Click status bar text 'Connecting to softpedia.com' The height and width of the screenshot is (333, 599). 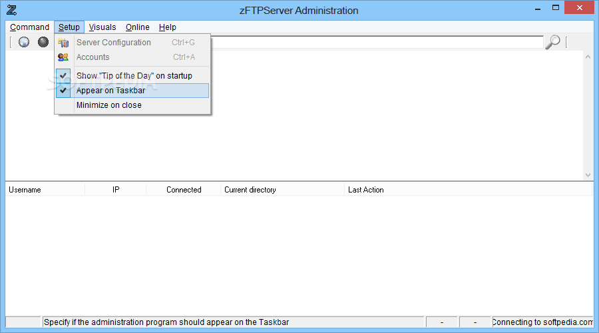(542, 322)
